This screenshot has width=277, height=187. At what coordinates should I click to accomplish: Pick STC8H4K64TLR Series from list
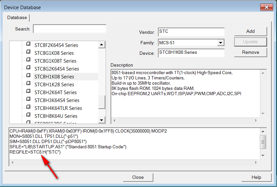pyautogui.click(x=58, y=108)
